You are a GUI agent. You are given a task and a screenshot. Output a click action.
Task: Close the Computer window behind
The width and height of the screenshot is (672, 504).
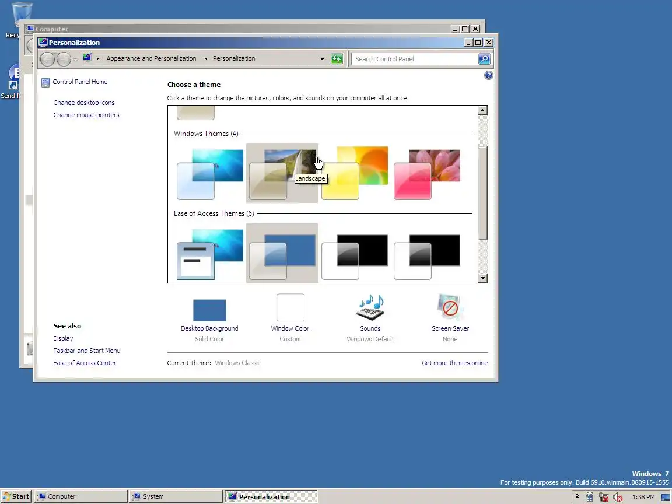[x=476, y=29]
